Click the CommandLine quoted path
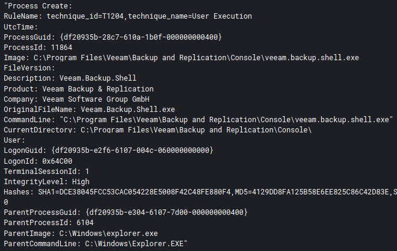Viewport: 397px width, 251px height. [x=226, y=120]
